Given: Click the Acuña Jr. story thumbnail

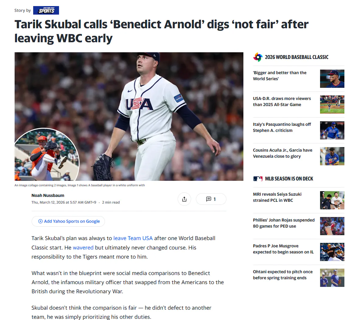Looking at the screenshot, I should click(x=332, y=156).
